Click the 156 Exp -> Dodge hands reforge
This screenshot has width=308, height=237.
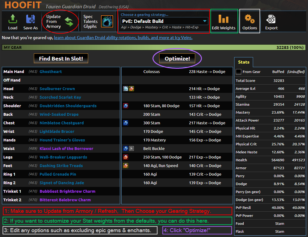pos(205,140)
